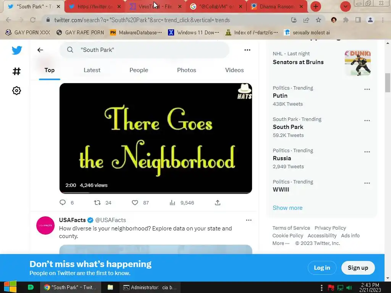391x293 pixels.
Task: Click the volume icon in system tray
Action: point(349,288)
